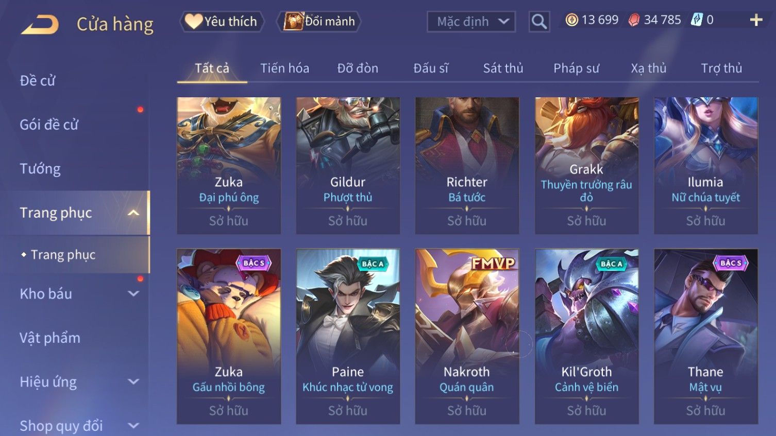Collapse the Trang phục sidebar section
776x436 pixels.
pyautogui.click(x=133, y=213)
